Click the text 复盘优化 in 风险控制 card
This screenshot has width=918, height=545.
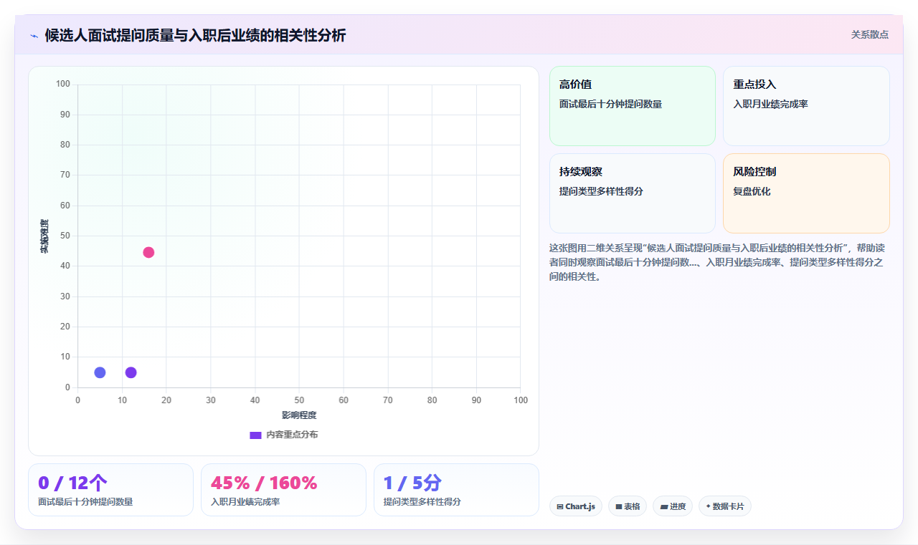click(x=752, y=192)
